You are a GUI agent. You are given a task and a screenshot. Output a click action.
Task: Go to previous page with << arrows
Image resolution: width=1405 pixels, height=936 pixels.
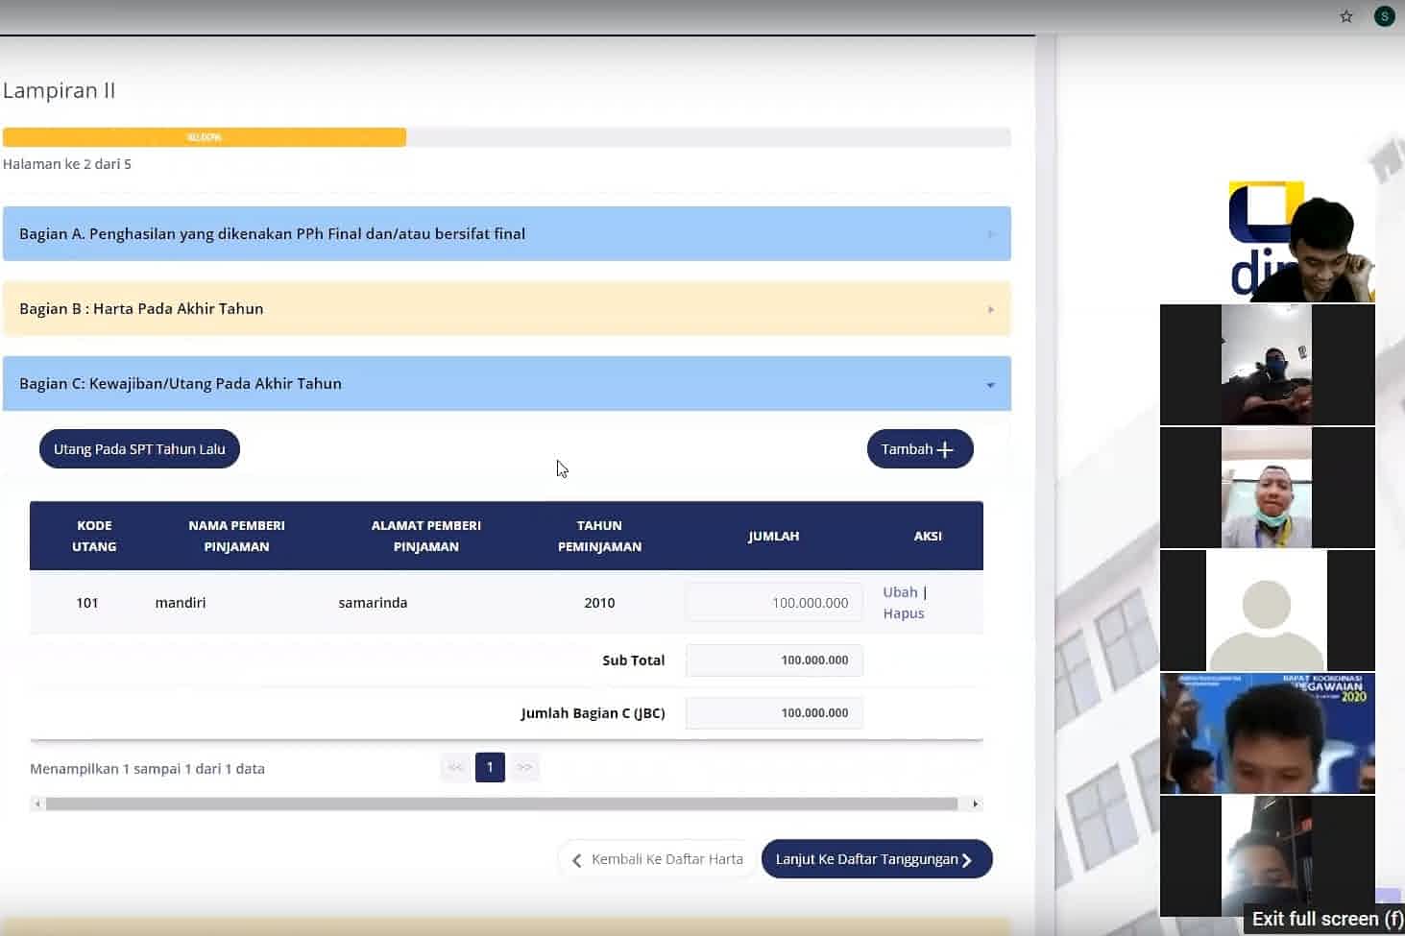[455, 767]
